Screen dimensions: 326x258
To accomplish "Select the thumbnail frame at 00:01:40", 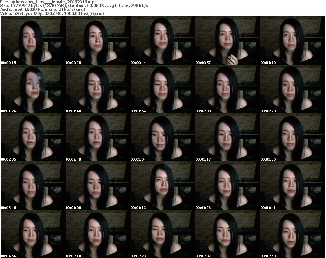I will coord(98,89).
